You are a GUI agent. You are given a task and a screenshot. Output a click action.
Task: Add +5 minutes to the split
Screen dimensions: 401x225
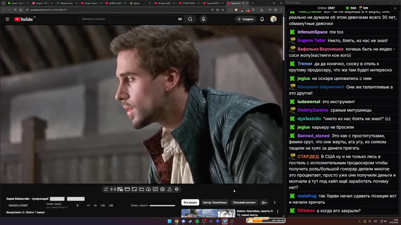point(95,206)
